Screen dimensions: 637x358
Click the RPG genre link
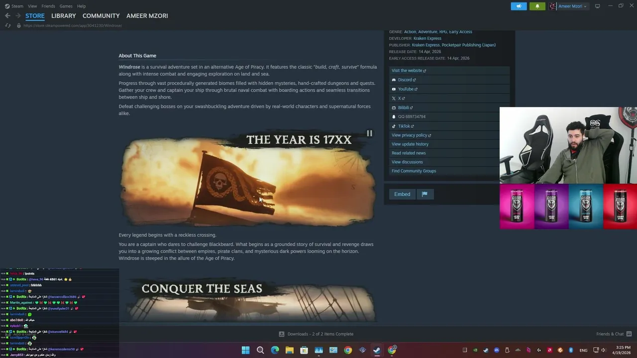[443, 32]
